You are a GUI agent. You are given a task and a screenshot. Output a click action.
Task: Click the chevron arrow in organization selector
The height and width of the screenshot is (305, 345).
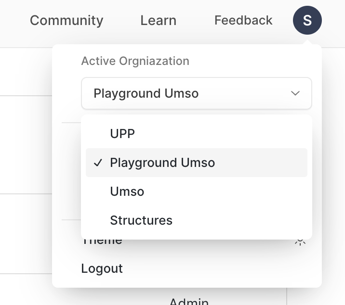point(295,93)
